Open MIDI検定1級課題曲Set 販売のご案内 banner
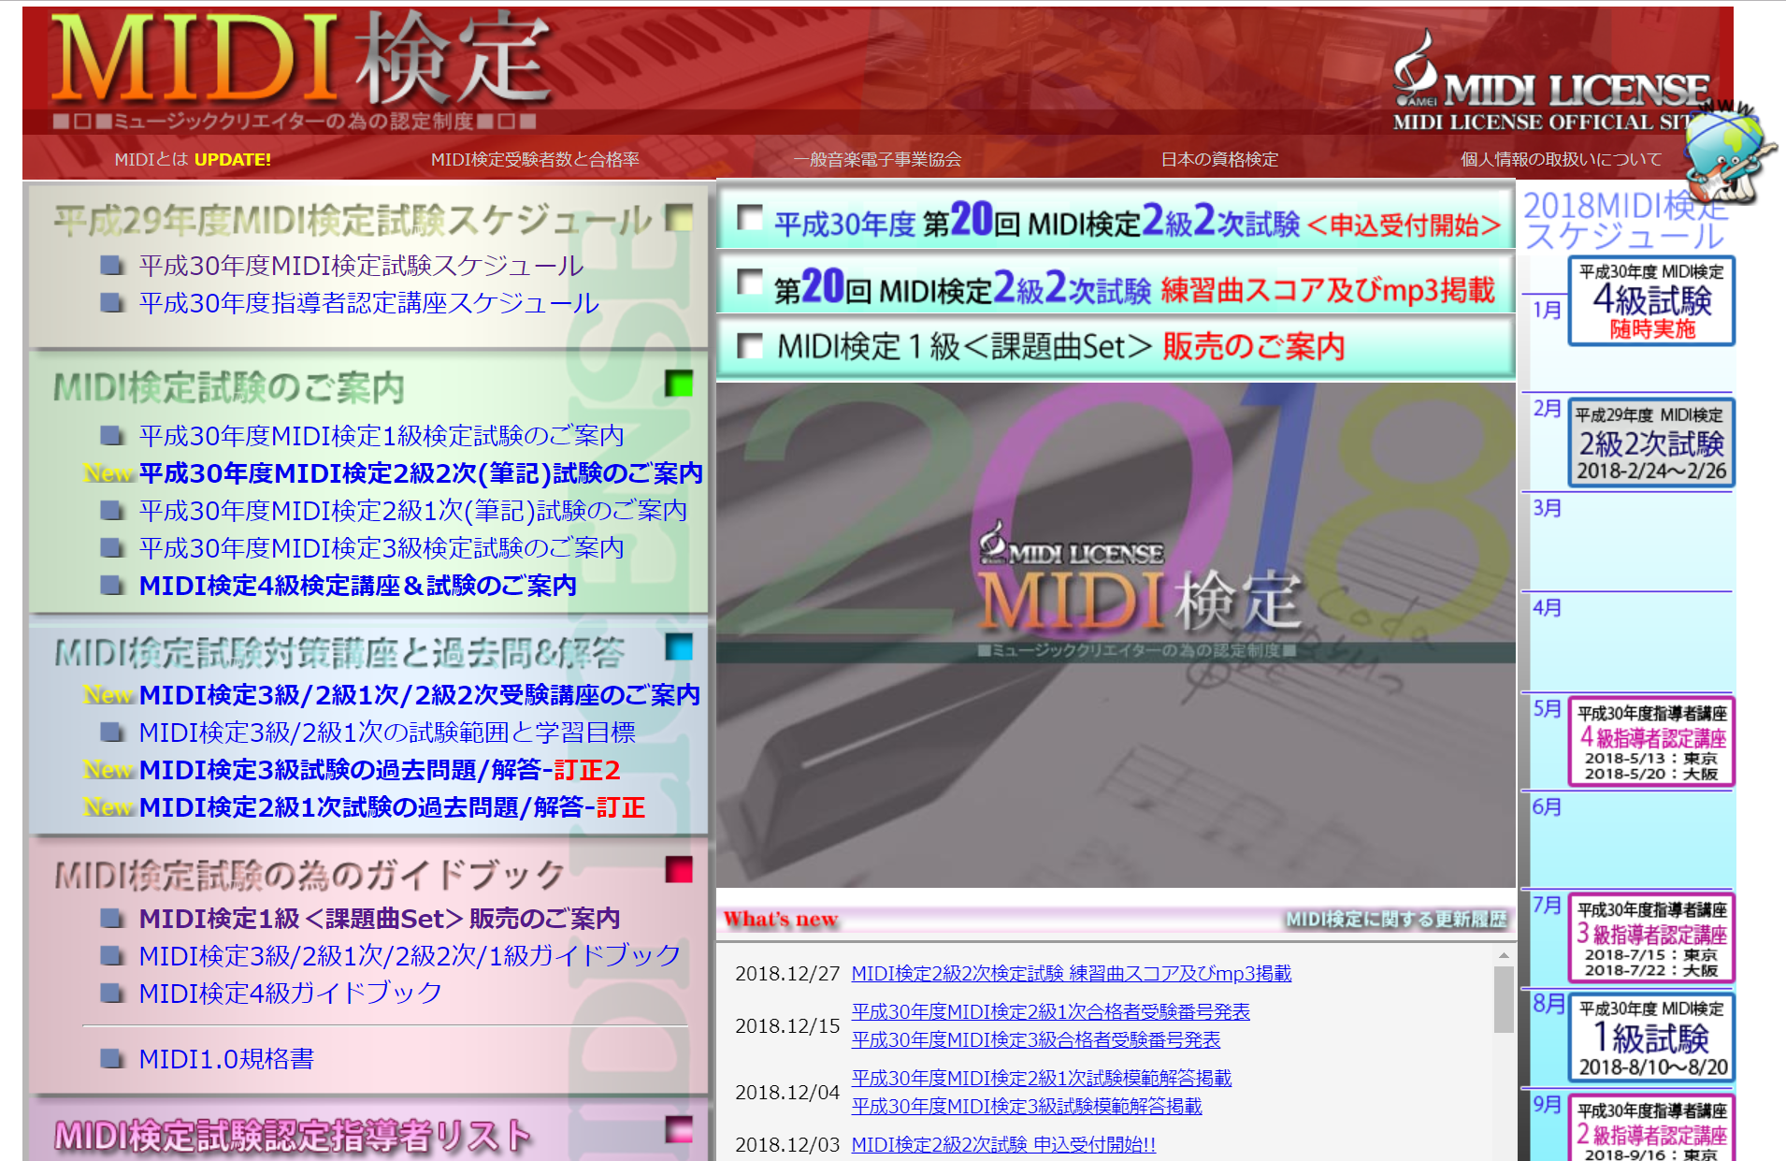The image size is (1786, 1161). click(1116, 347)
